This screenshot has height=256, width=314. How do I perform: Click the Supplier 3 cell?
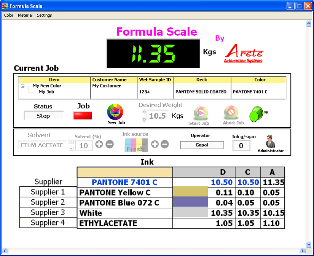[x=48, y=212]
